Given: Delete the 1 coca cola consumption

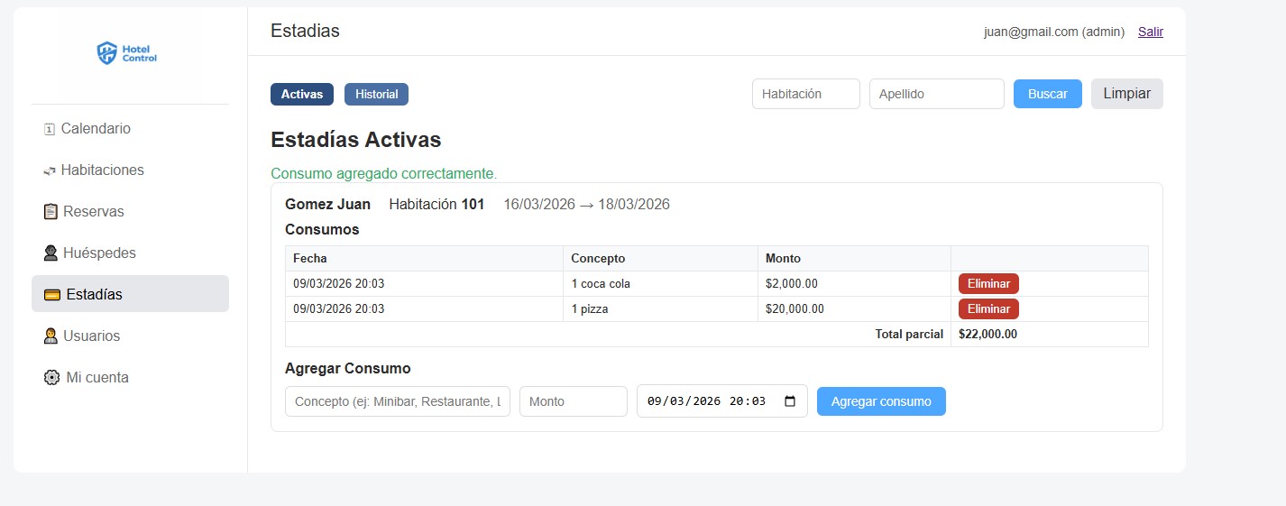Looking at the screenshot, I should tap(988, 283).
